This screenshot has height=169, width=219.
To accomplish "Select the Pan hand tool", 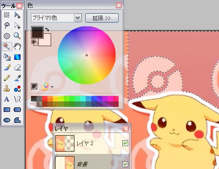I will tap(17, 47).
